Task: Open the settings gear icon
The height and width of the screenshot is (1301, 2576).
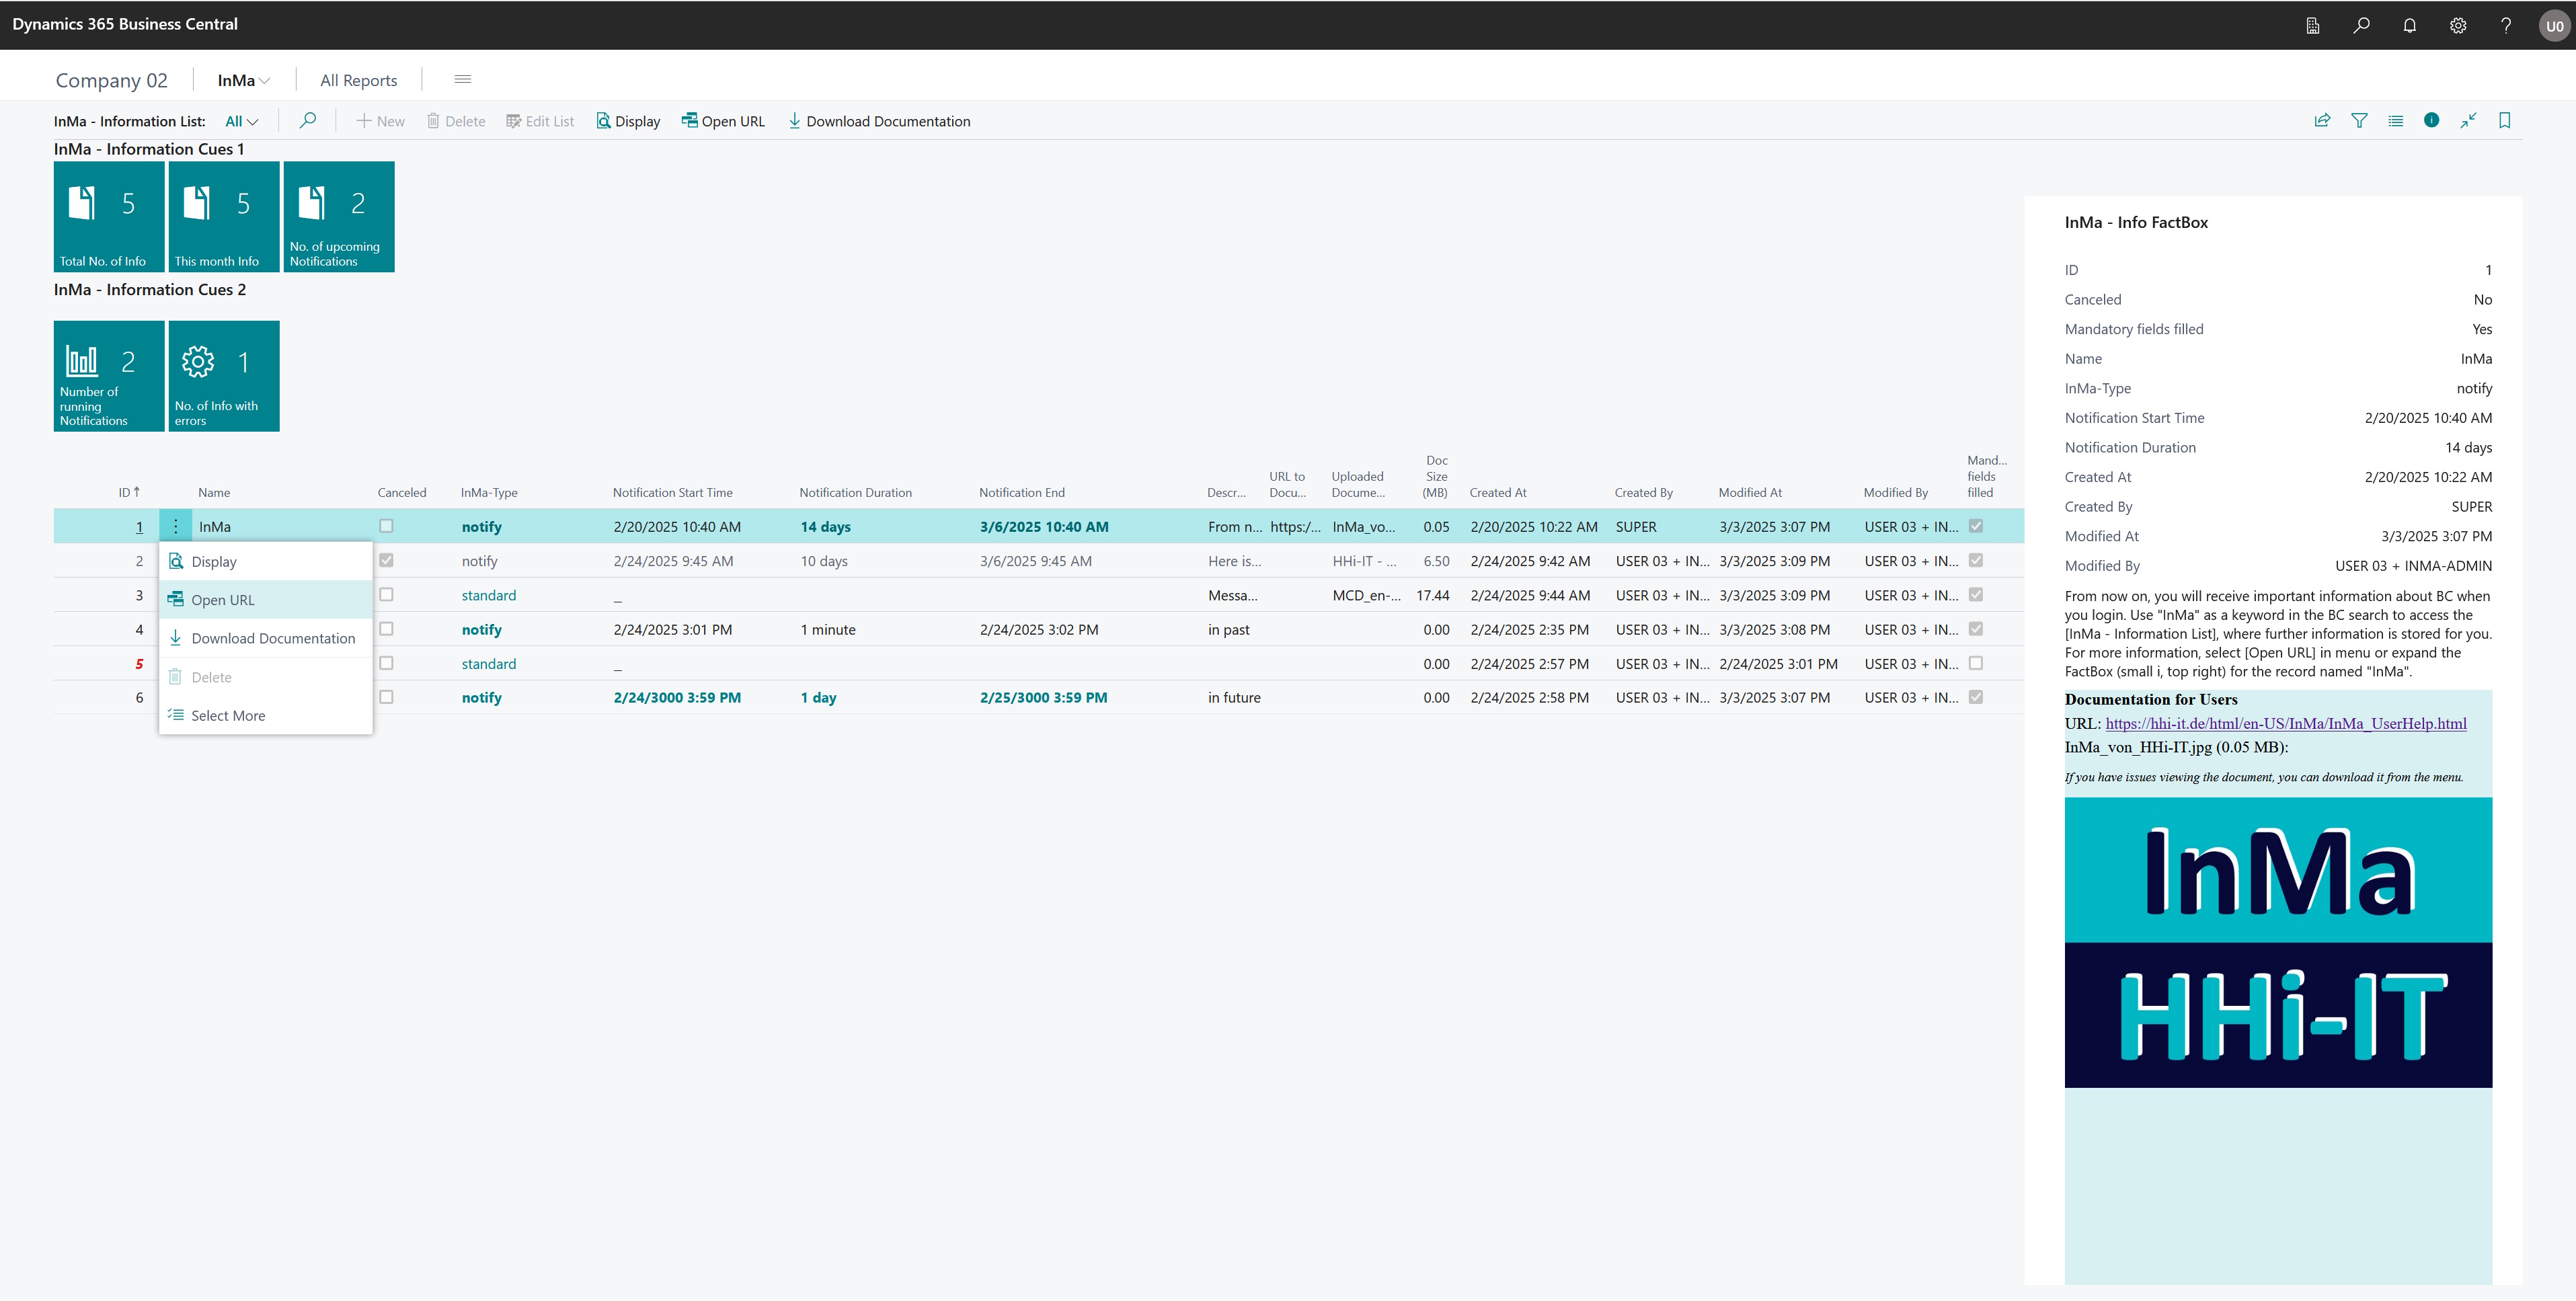Action: [2457, 25]
